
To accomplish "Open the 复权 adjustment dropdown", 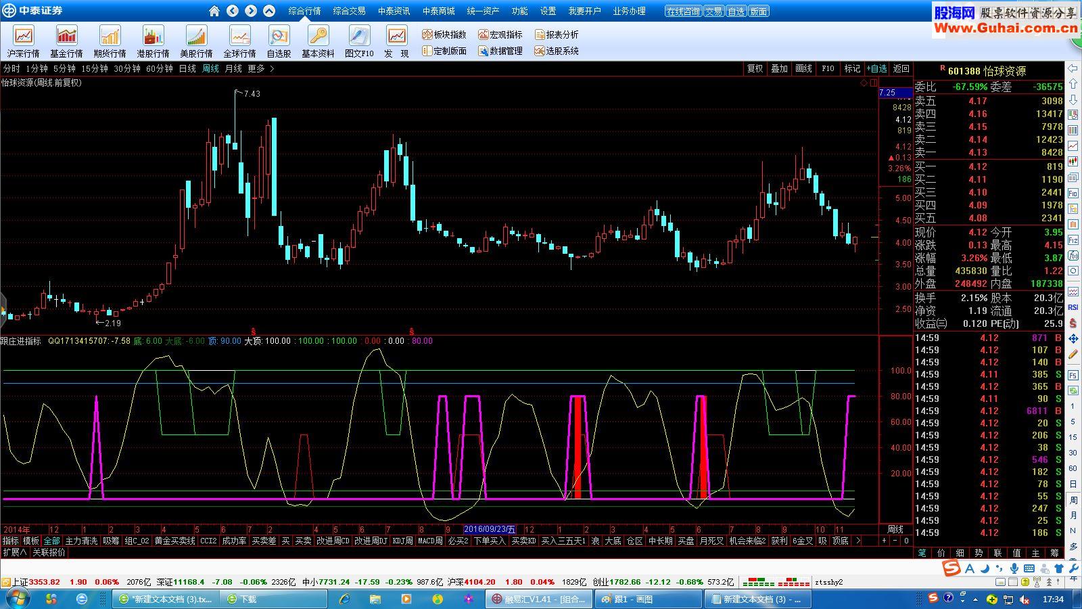I will pyautogui.click(x=755, y=68).
